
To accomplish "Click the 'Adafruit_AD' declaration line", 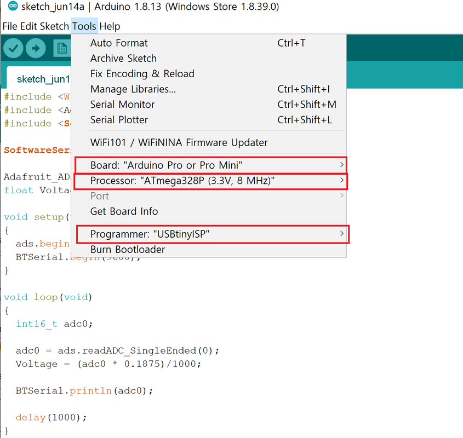I will (x=37, y=177).
